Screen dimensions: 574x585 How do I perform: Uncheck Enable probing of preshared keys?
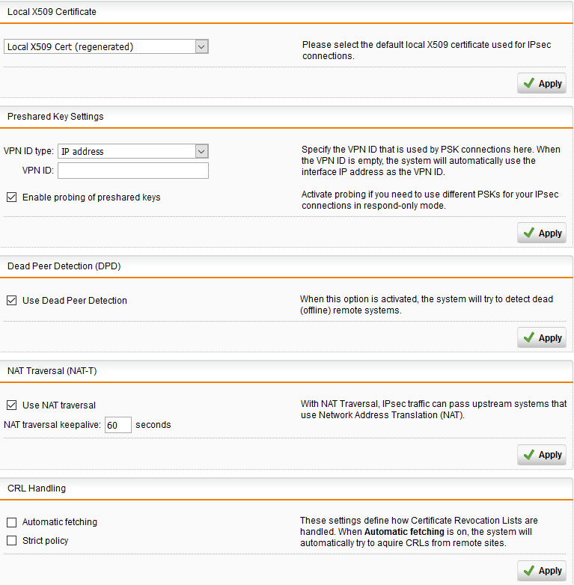pos(11,197)
